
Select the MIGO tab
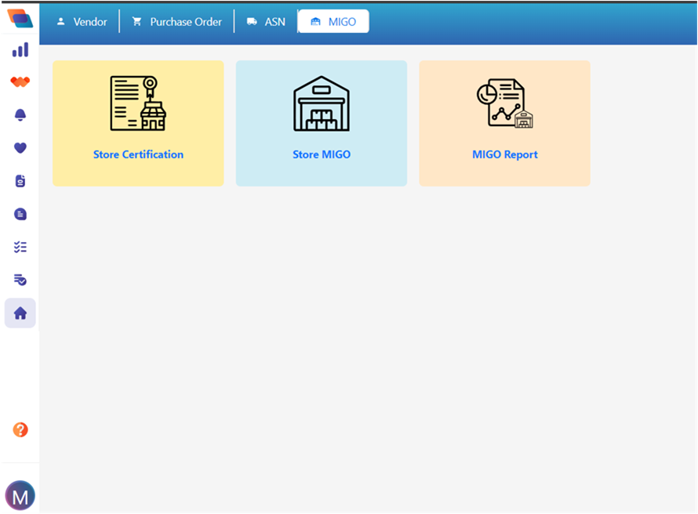pyautogui.click(x=333, y=21)
